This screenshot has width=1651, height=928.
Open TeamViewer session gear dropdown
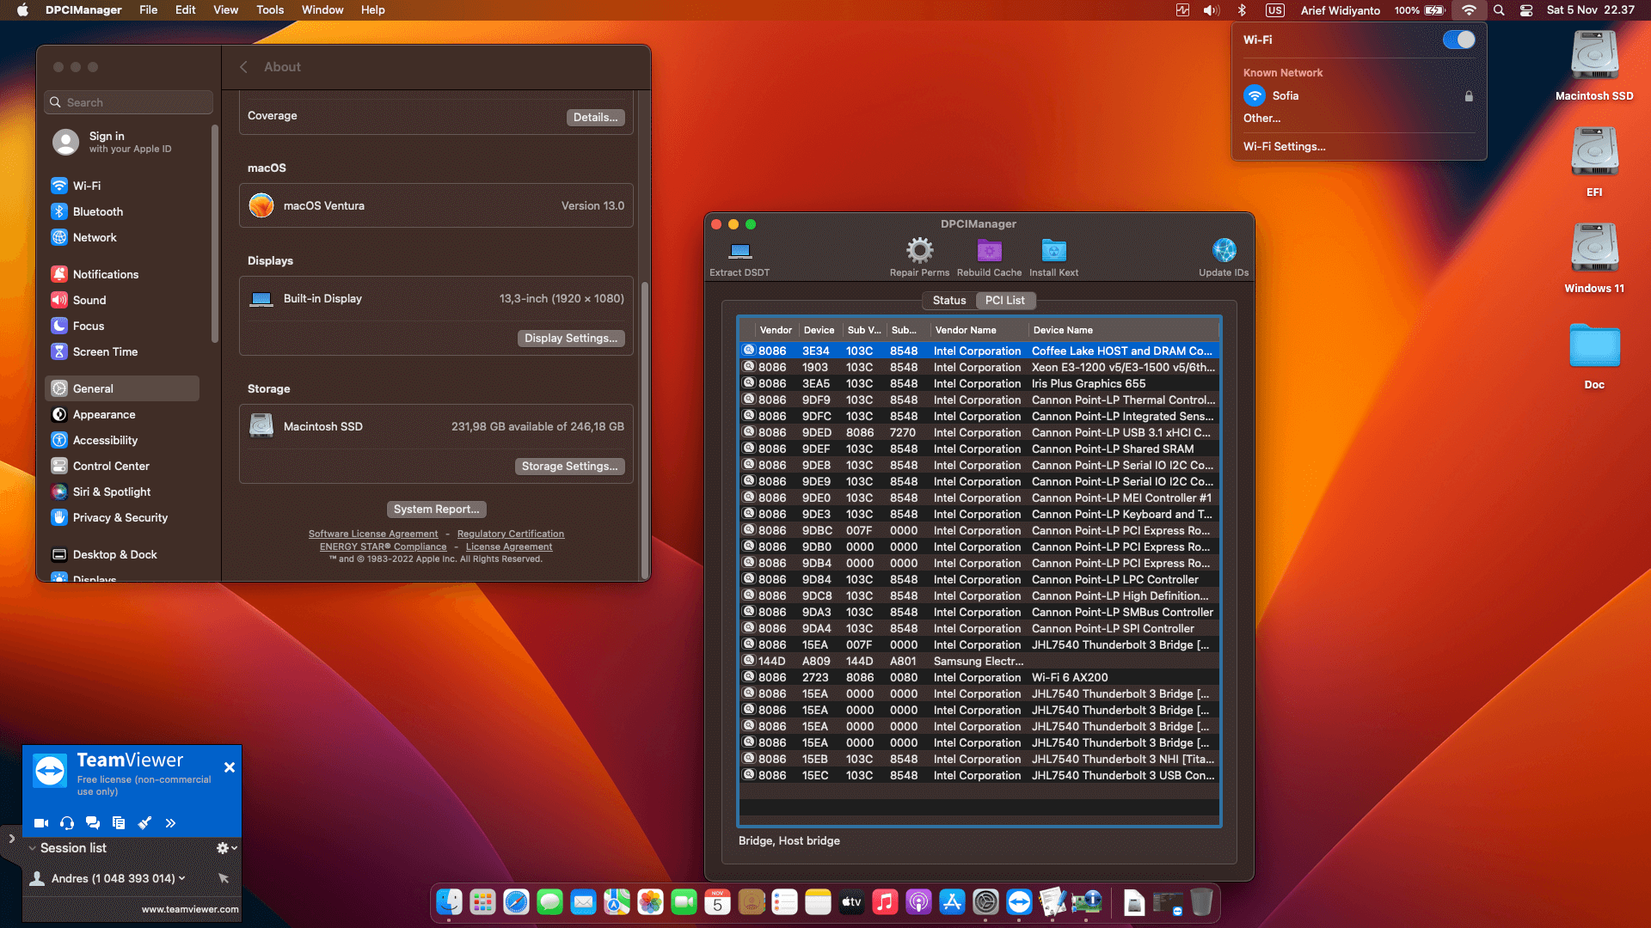[226, 848]
